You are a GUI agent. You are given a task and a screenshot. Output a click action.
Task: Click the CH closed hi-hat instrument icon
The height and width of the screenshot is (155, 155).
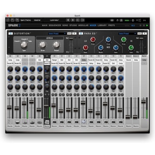(25, 122)
